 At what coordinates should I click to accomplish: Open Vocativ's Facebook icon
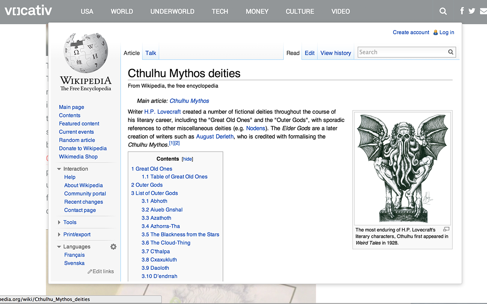462,11
